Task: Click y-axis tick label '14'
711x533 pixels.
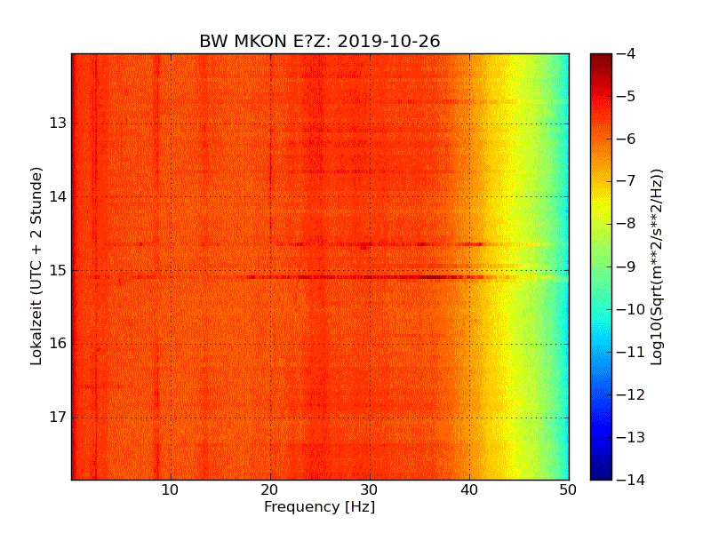Action: [58, 196]
